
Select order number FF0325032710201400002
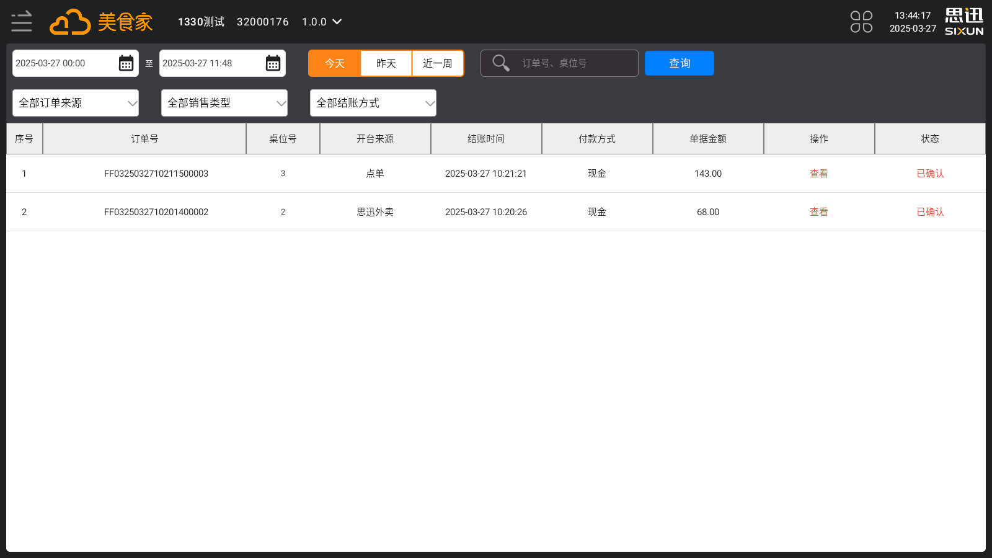156,212
